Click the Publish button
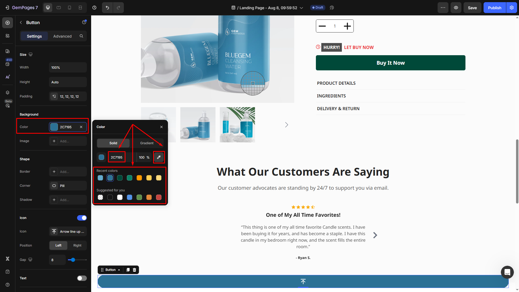The width and height of the screenshot is (519, 292). 495,8
